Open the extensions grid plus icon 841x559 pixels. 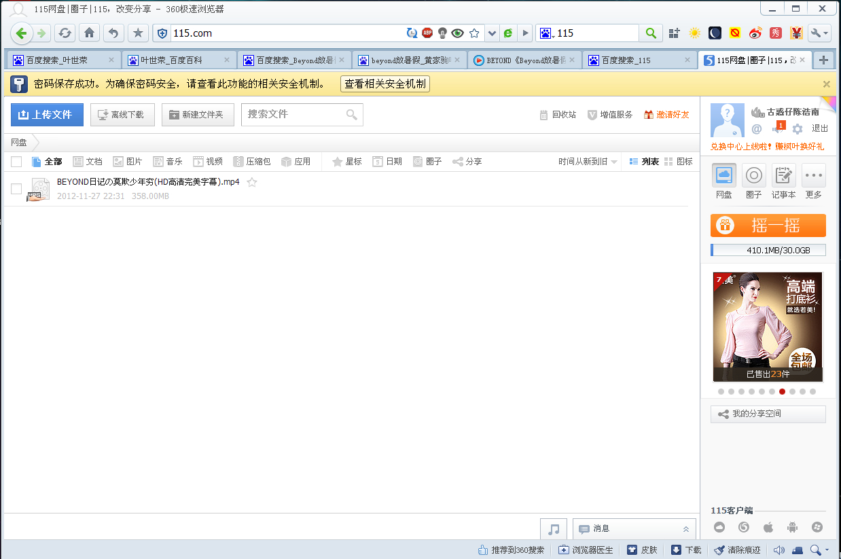(674, 33)
